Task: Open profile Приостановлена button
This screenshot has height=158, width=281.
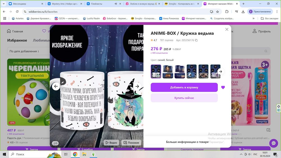Action: coord(260,12)
